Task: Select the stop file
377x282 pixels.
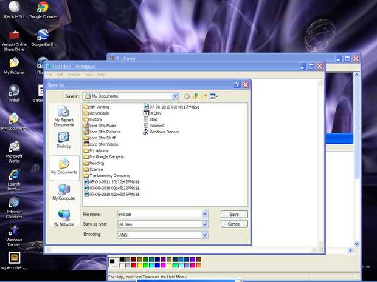Action: pyautogui.click(x=151, y=119)
